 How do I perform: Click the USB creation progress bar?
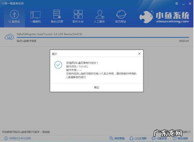(x=103, y=37)
